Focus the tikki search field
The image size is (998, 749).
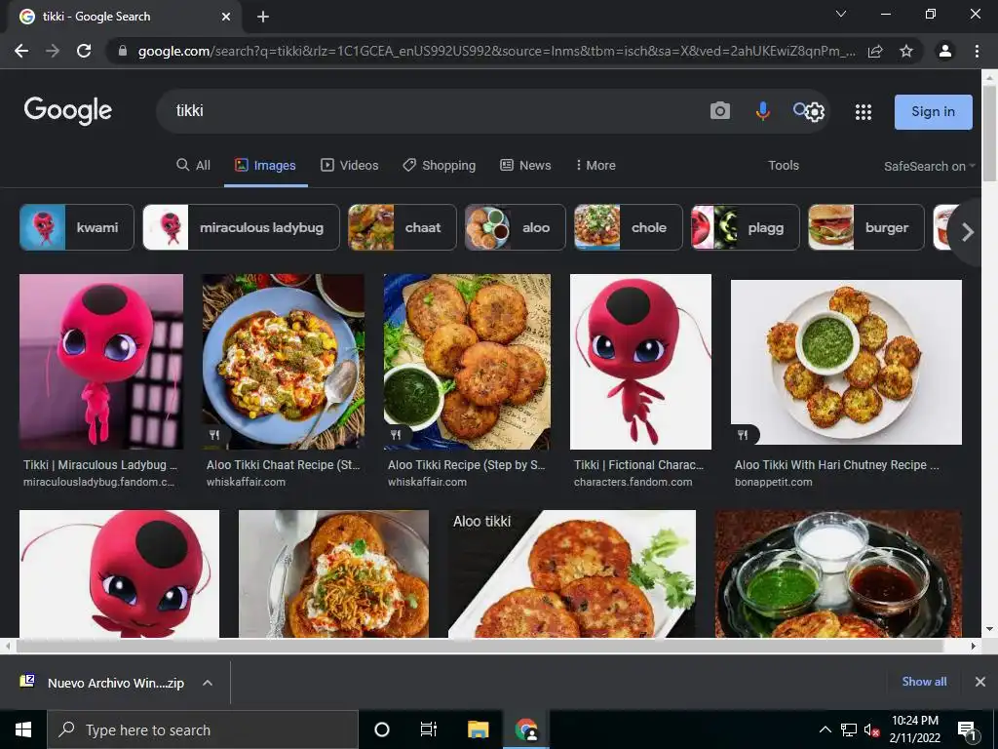[433, 111]
